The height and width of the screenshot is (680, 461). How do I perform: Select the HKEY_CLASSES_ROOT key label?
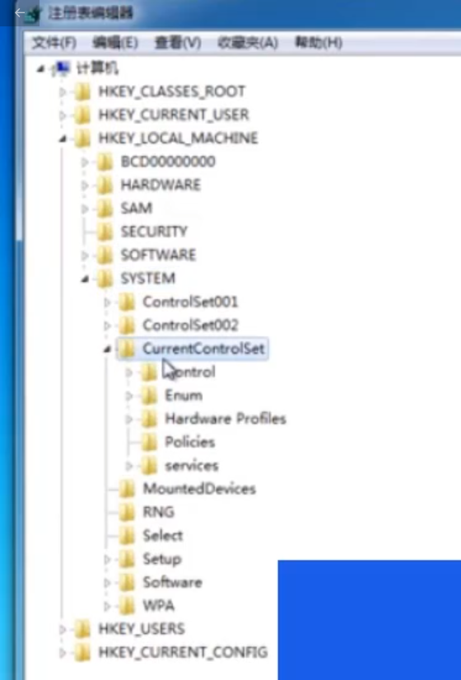tap(172, 91)
